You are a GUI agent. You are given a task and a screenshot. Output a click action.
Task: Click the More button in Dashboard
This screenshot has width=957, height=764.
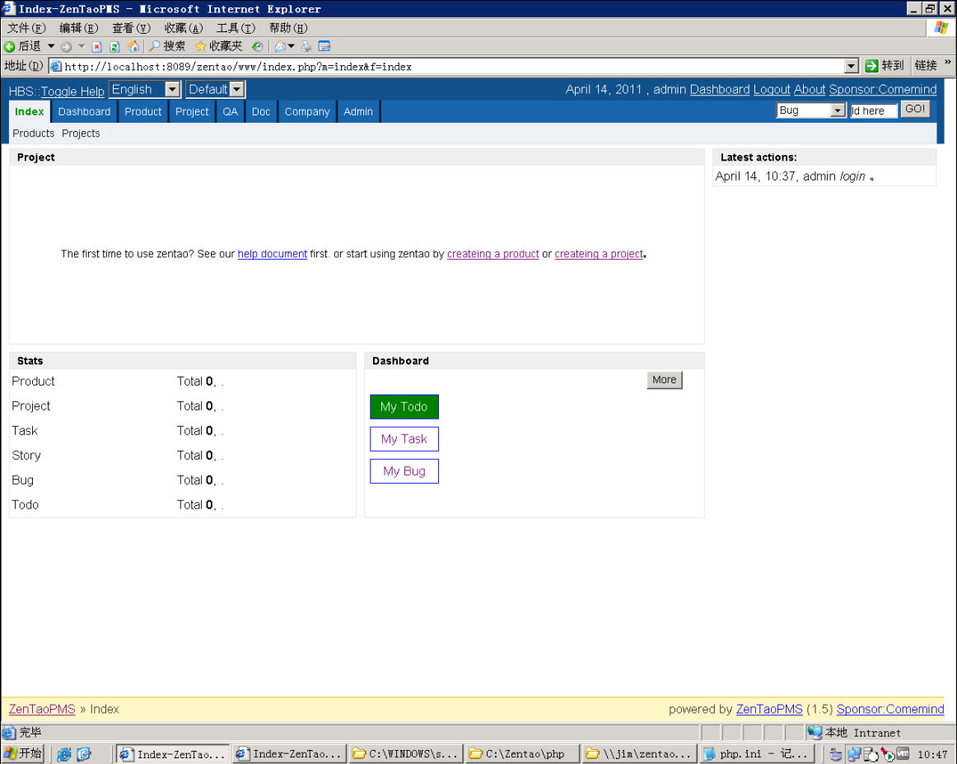click(664, 380)
